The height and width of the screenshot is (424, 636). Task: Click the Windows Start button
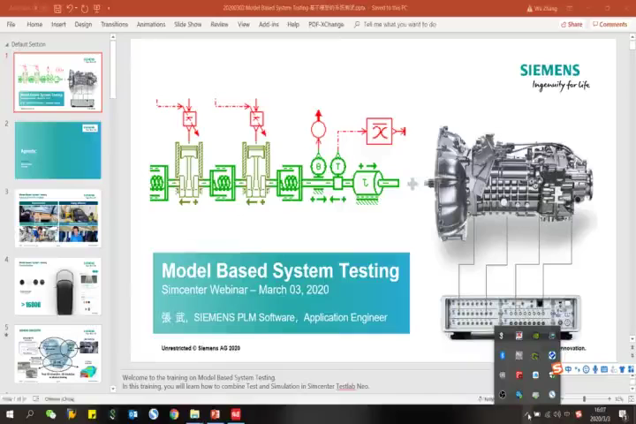point(9,414)
